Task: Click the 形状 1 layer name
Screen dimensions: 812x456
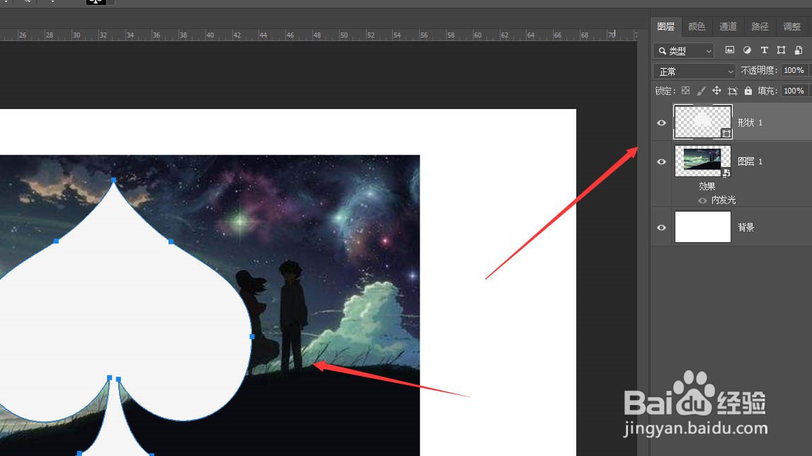Action: [x=750, y=122]
